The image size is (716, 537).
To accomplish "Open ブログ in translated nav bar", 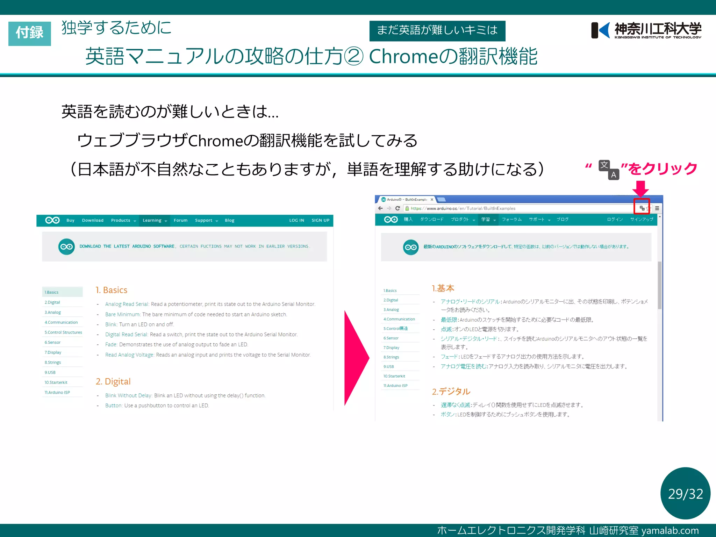I will coord(563,219).
